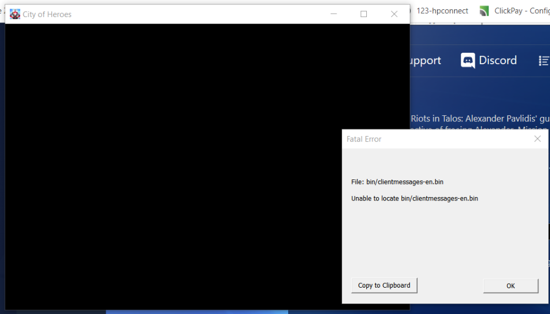
Task: Minimize the City of Heroes window
Action: (x=333, y=14)
